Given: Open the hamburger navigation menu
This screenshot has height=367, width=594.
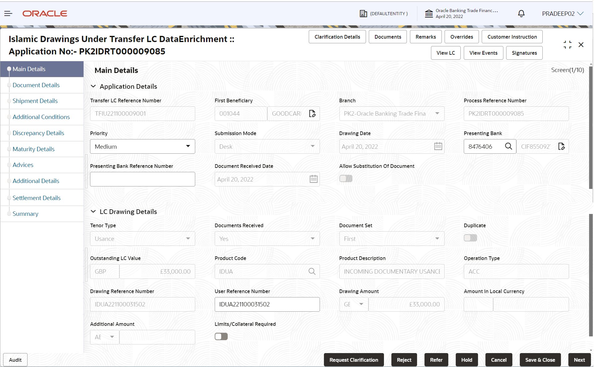Looking at the screenshot, I should tap(8, 13).
